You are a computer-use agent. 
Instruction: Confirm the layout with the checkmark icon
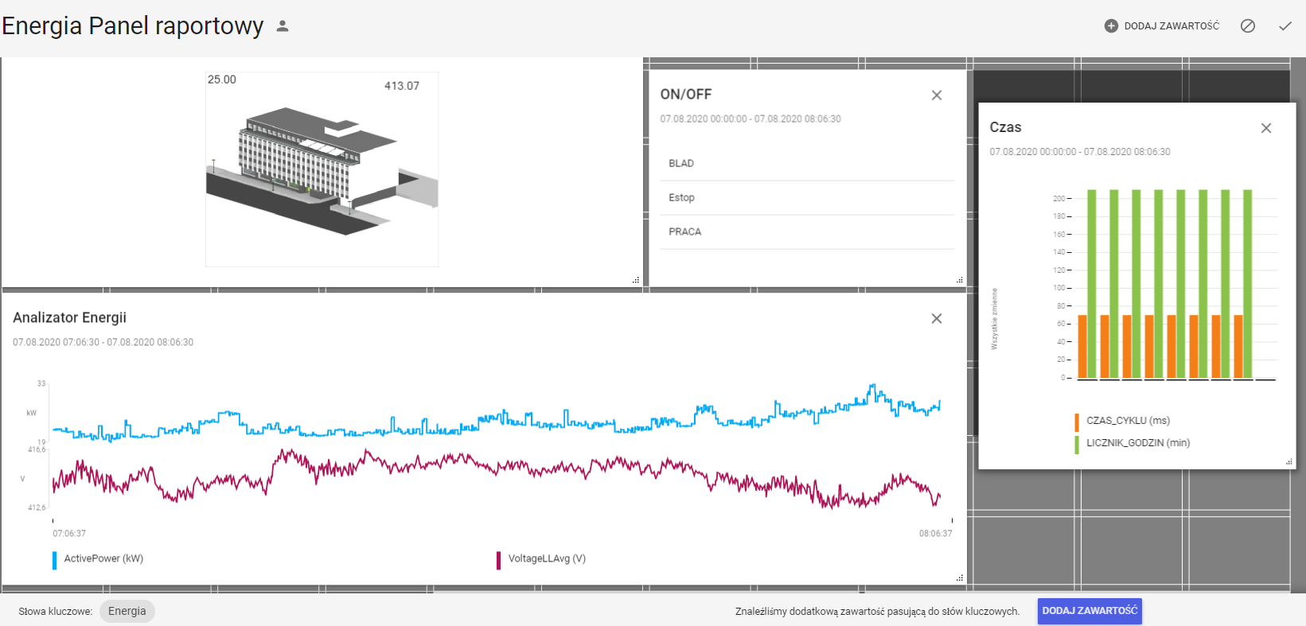pos(1285,26)
